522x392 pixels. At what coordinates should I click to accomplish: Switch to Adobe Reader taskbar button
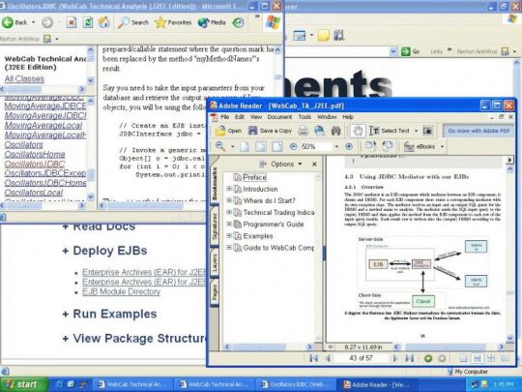point(378,384)
